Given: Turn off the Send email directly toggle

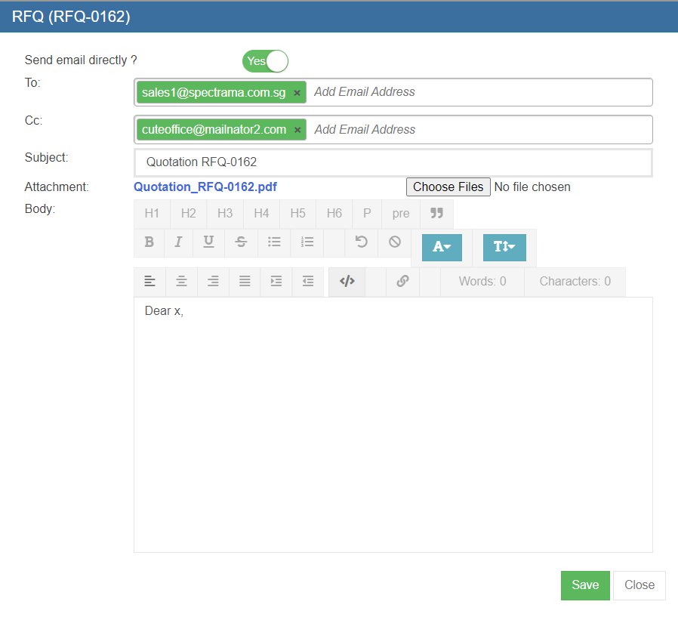Looking at the screenshot, I should pos(265,61).
